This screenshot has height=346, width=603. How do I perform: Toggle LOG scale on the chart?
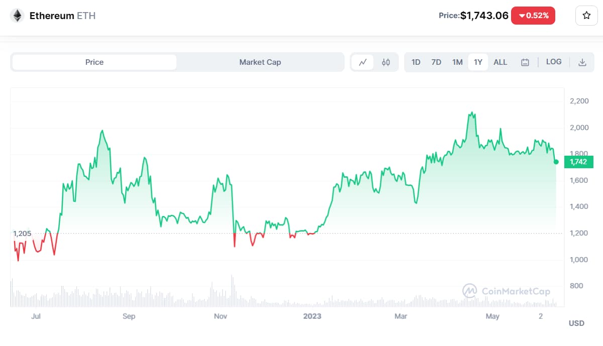[554, 62]
